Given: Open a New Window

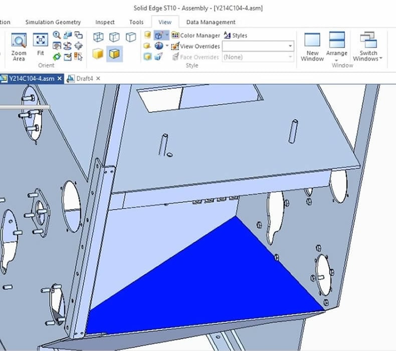Looking at the screenshot, I should [x=312, y=47].
